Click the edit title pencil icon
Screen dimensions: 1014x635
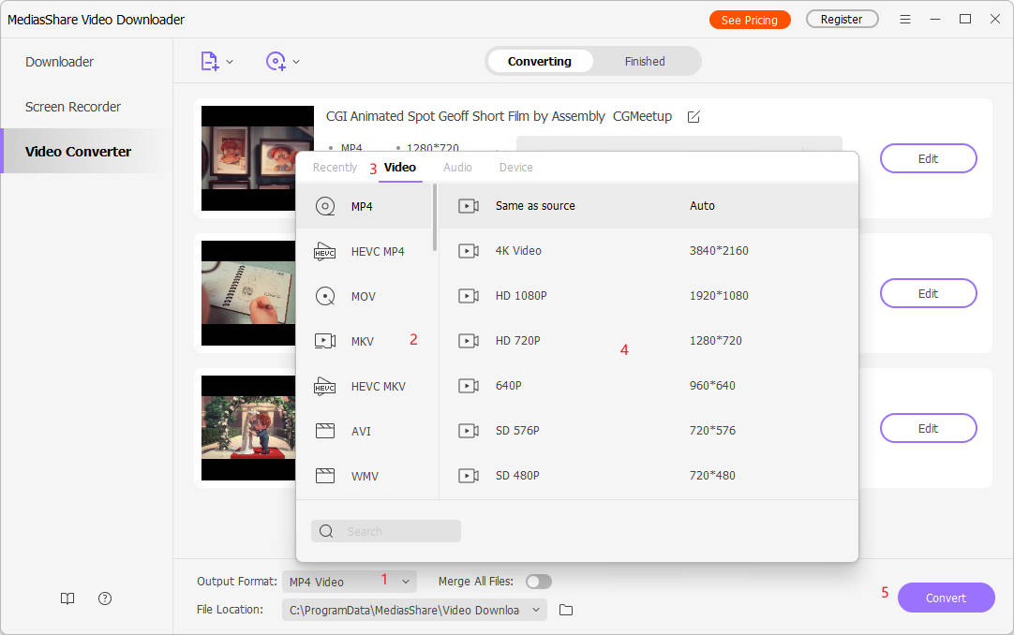(693, 117)
